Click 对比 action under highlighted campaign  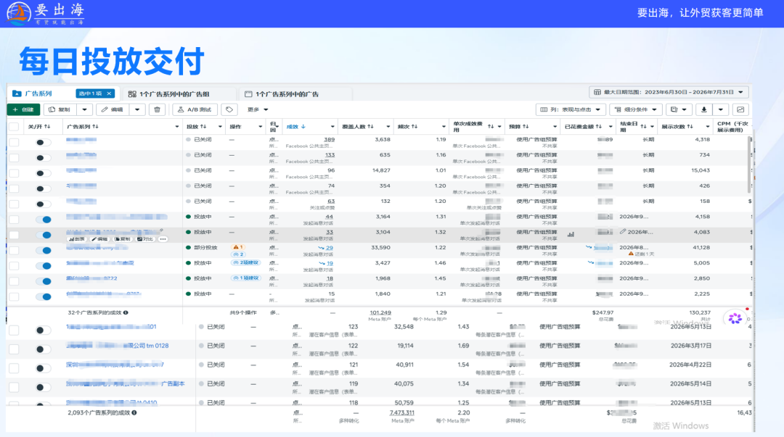(x=145, y=239)
